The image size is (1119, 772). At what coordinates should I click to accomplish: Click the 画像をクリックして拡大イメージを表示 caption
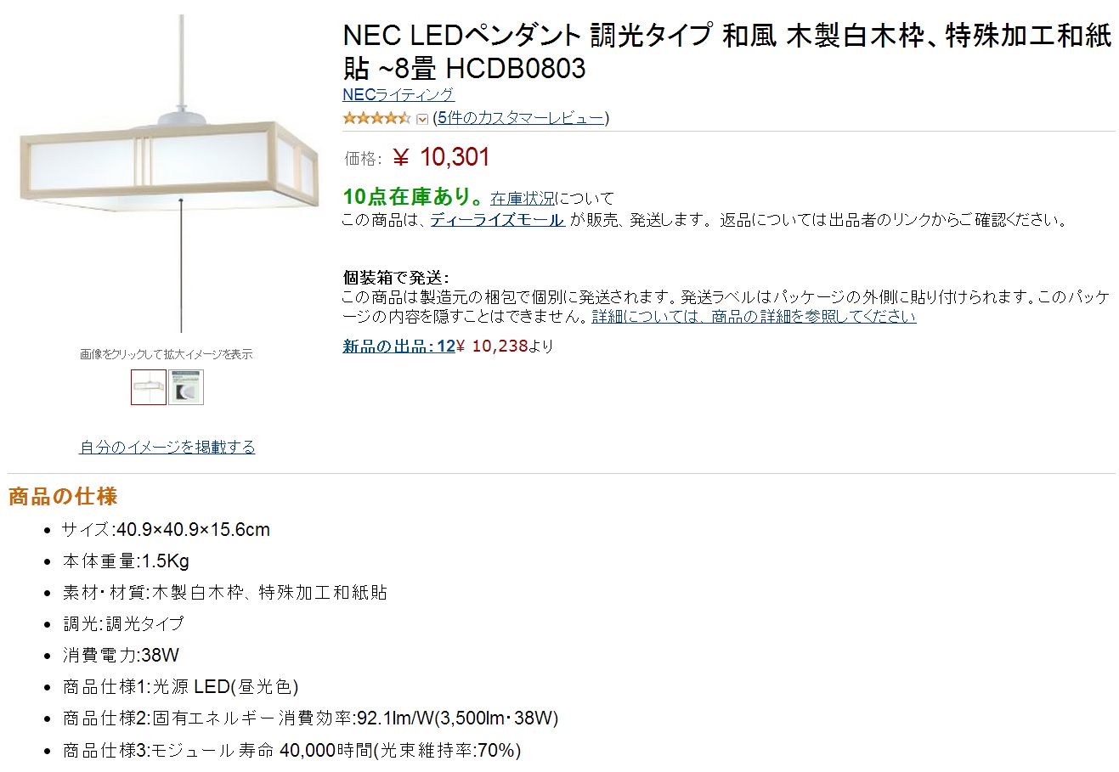pyautogui.click(x=167, y=354)
